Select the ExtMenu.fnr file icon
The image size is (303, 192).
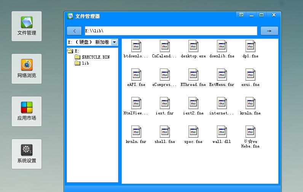(222, 75)
